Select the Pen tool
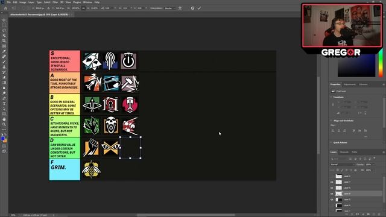This screenshot has width=386, height=217. [x=4, y=98]
